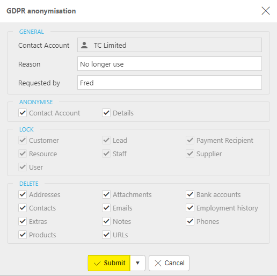Image resolution: width=277 pixels, height=276 pixels.
Task: Toggle the Emails checkbox
Action: tap(106, 208)
